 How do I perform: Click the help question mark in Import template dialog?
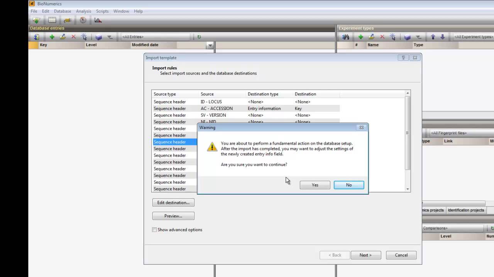coord(403,58)
